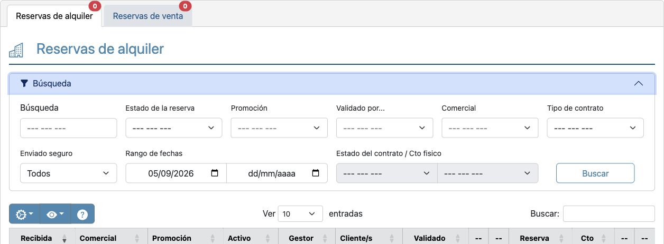
Task: Open calendar picker for start date
Action: click(x=215, y=173)
